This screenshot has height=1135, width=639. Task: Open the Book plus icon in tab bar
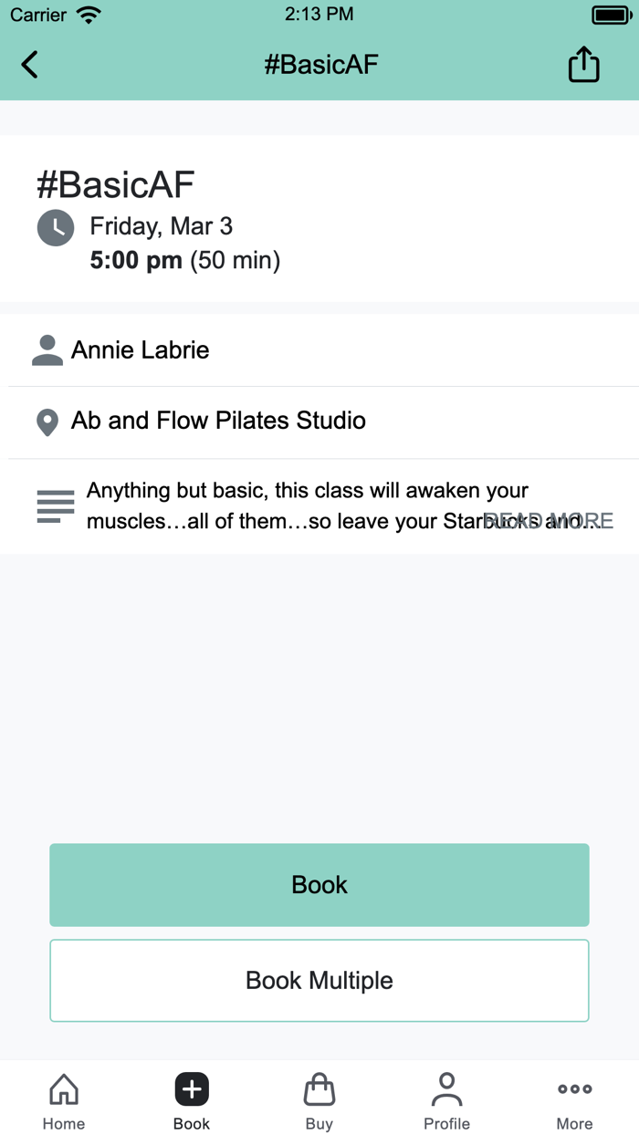point(191,1088)
